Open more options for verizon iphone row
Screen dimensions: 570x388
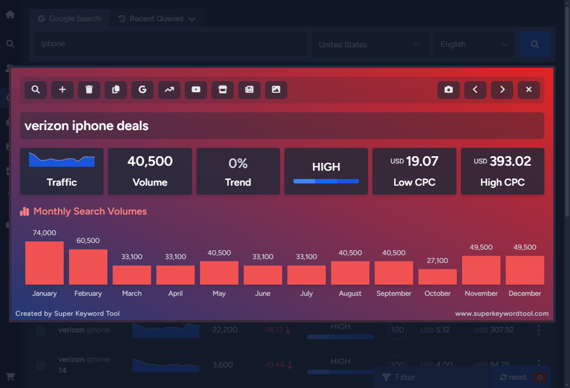pos(539,330)
